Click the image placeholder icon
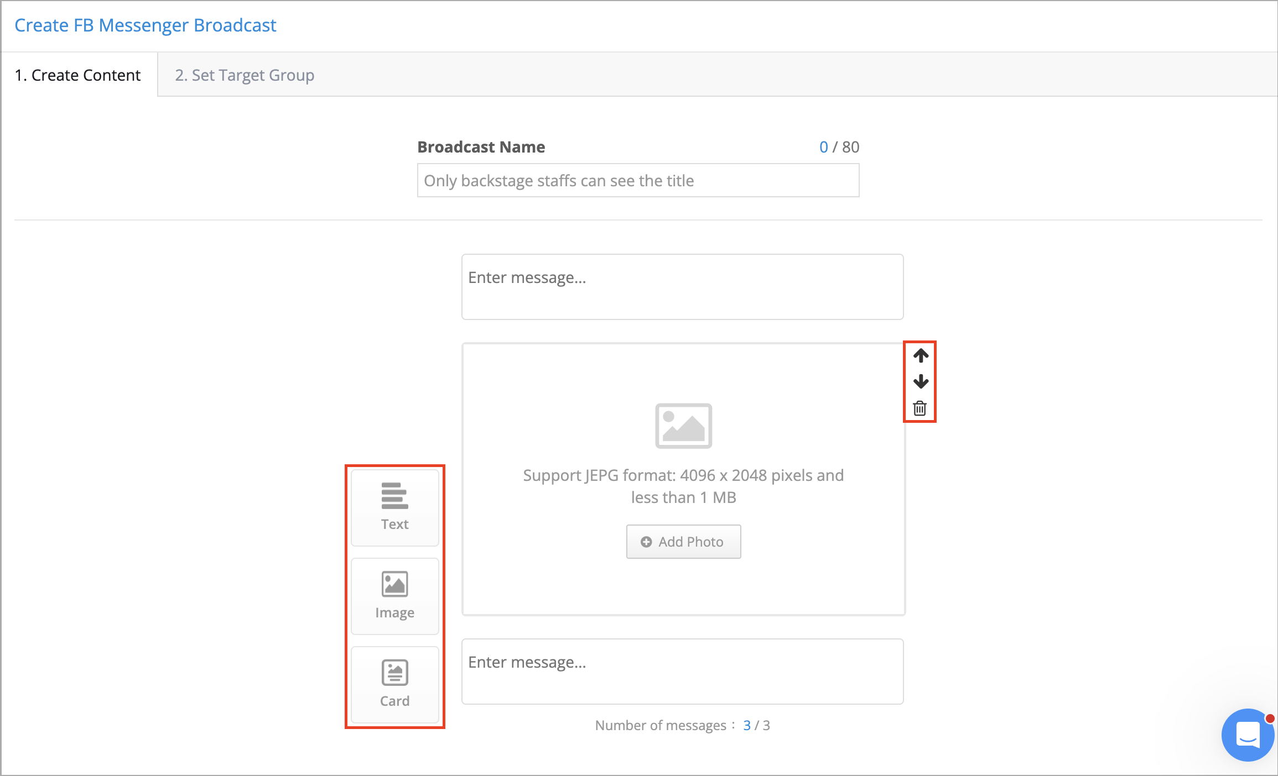The image size is (1278, 776). coord(683,426)
